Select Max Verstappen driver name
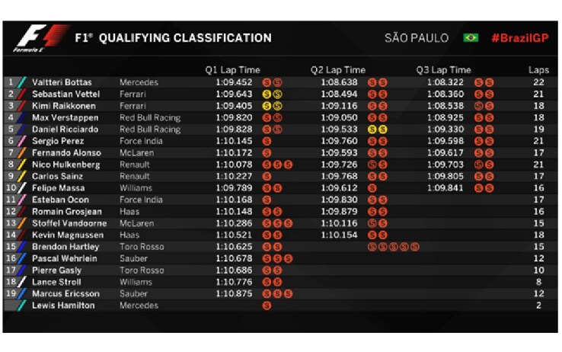This screenshot has width=562, height=352. (65, 117)
